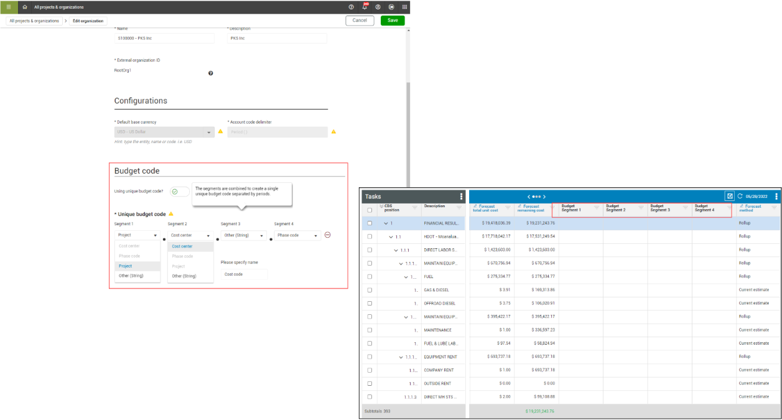Open Tasks panel three-dot menu
Viewport: 782px width, 420px height.
pyautogui.click(x=461, y=196)
